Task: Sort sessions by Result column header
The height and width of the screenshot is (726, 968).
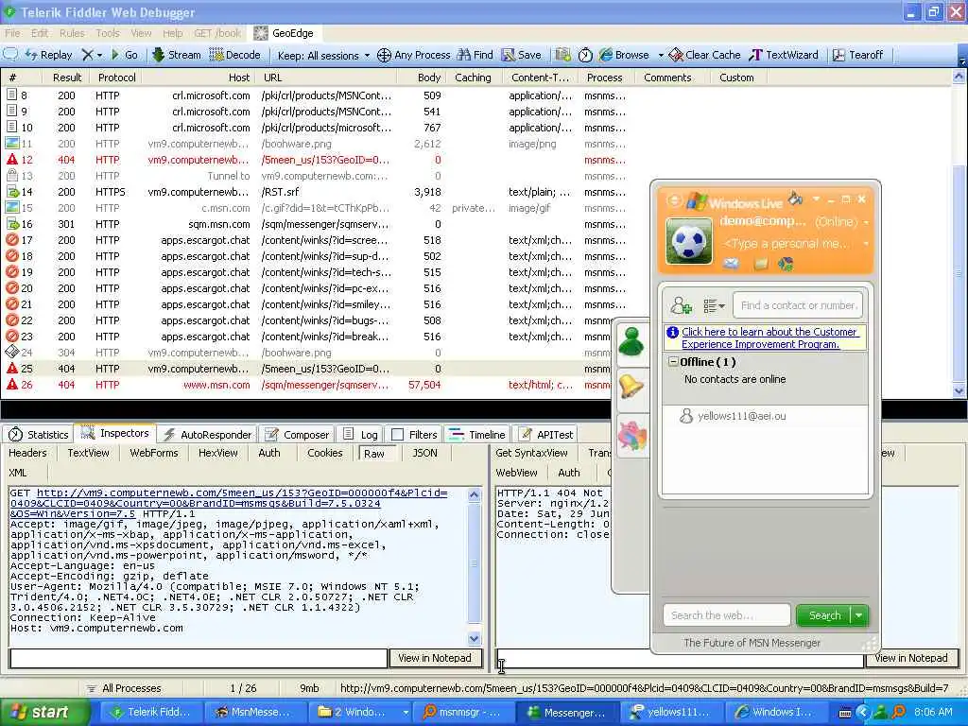Action: (67, 78)
